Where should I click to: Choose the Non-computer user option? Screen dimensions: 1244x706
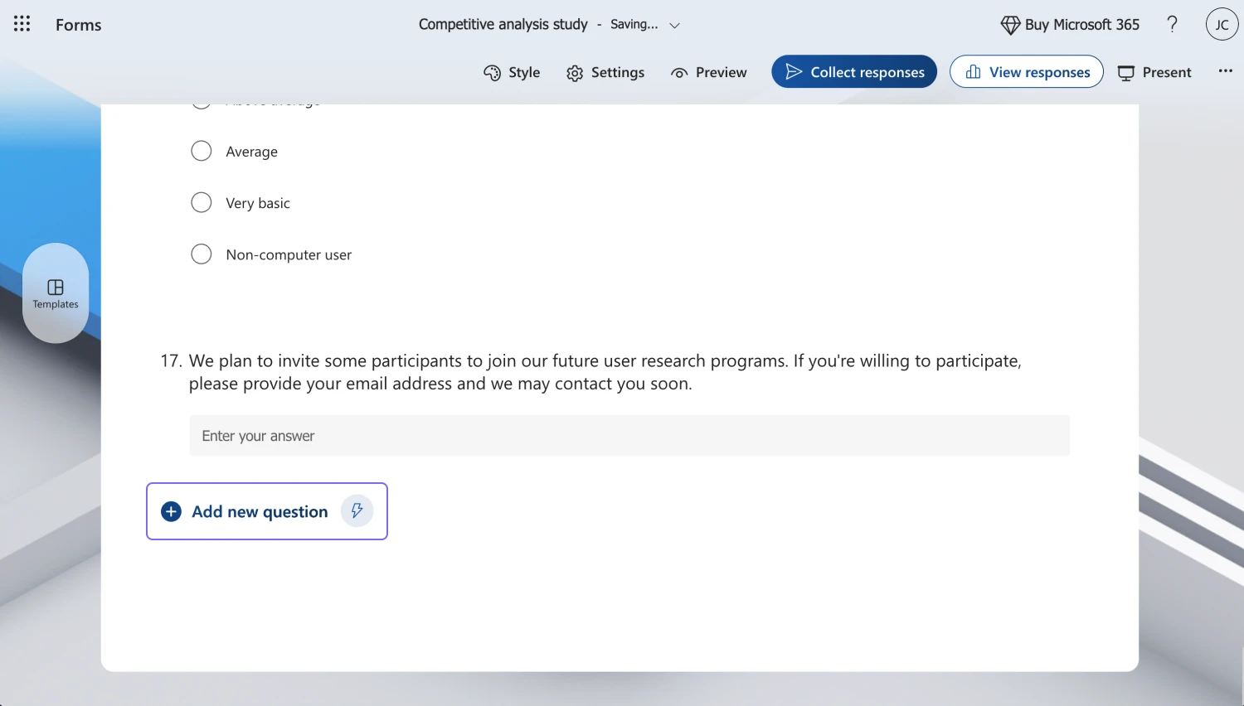click(x=202, y=254)
